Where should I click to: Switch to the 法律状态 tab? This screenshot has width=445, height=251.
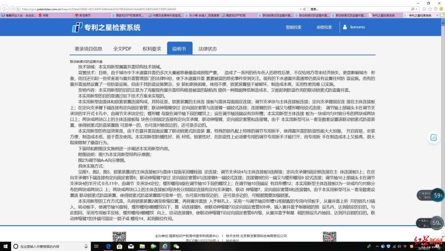[x=207, y=49]
